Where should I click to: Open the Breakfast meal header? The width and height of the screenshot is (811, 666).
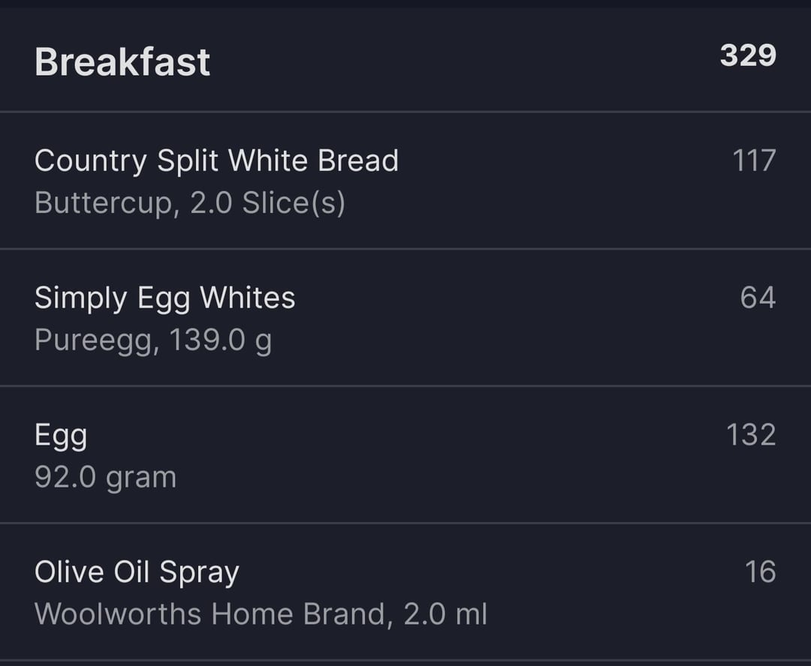tap(405, 59)
